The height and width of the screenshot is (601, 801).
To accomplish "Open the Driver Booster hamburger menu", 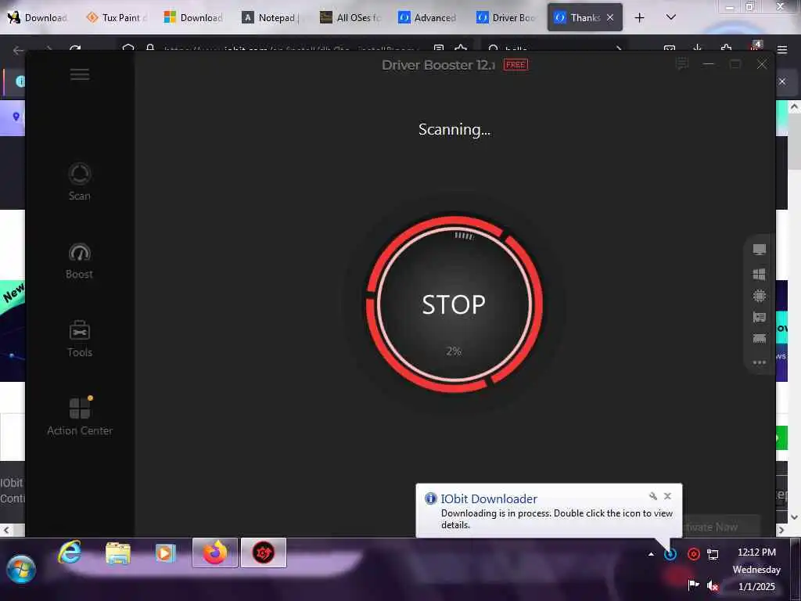I will coord(80,74).
